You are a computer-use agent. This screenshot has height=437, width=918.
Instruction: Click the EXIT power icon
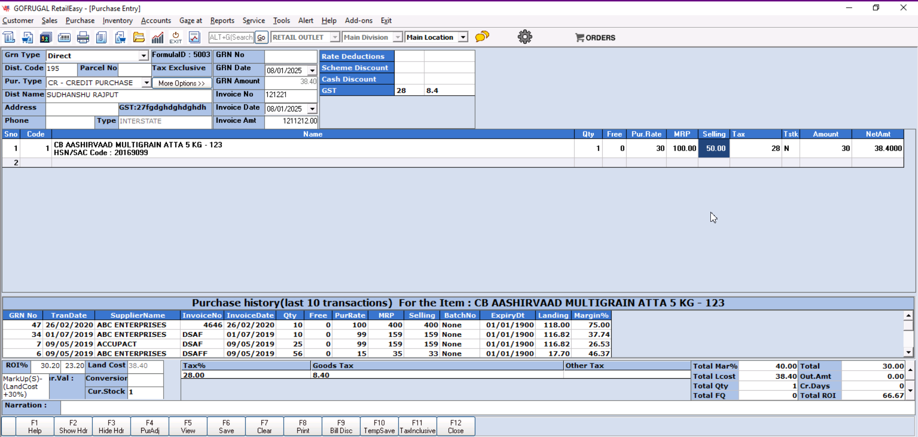click(176, 37)
